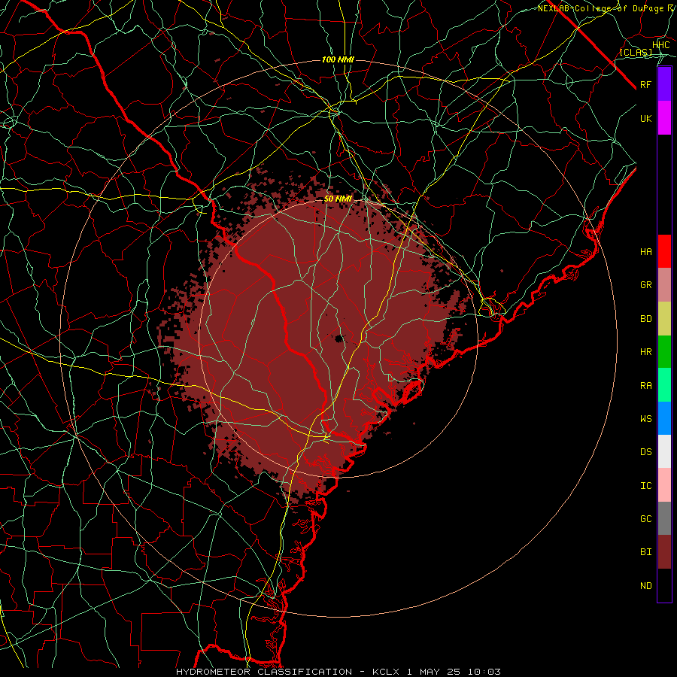Click the WS blue legend swatch
Viewport: 677px width, 677px height.
664,418
